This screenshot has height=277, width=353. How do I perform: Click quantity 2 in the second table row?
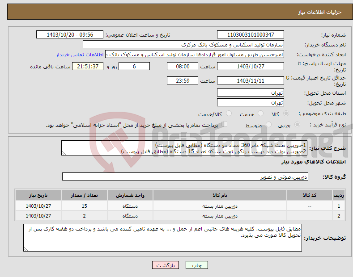(84, 216)
